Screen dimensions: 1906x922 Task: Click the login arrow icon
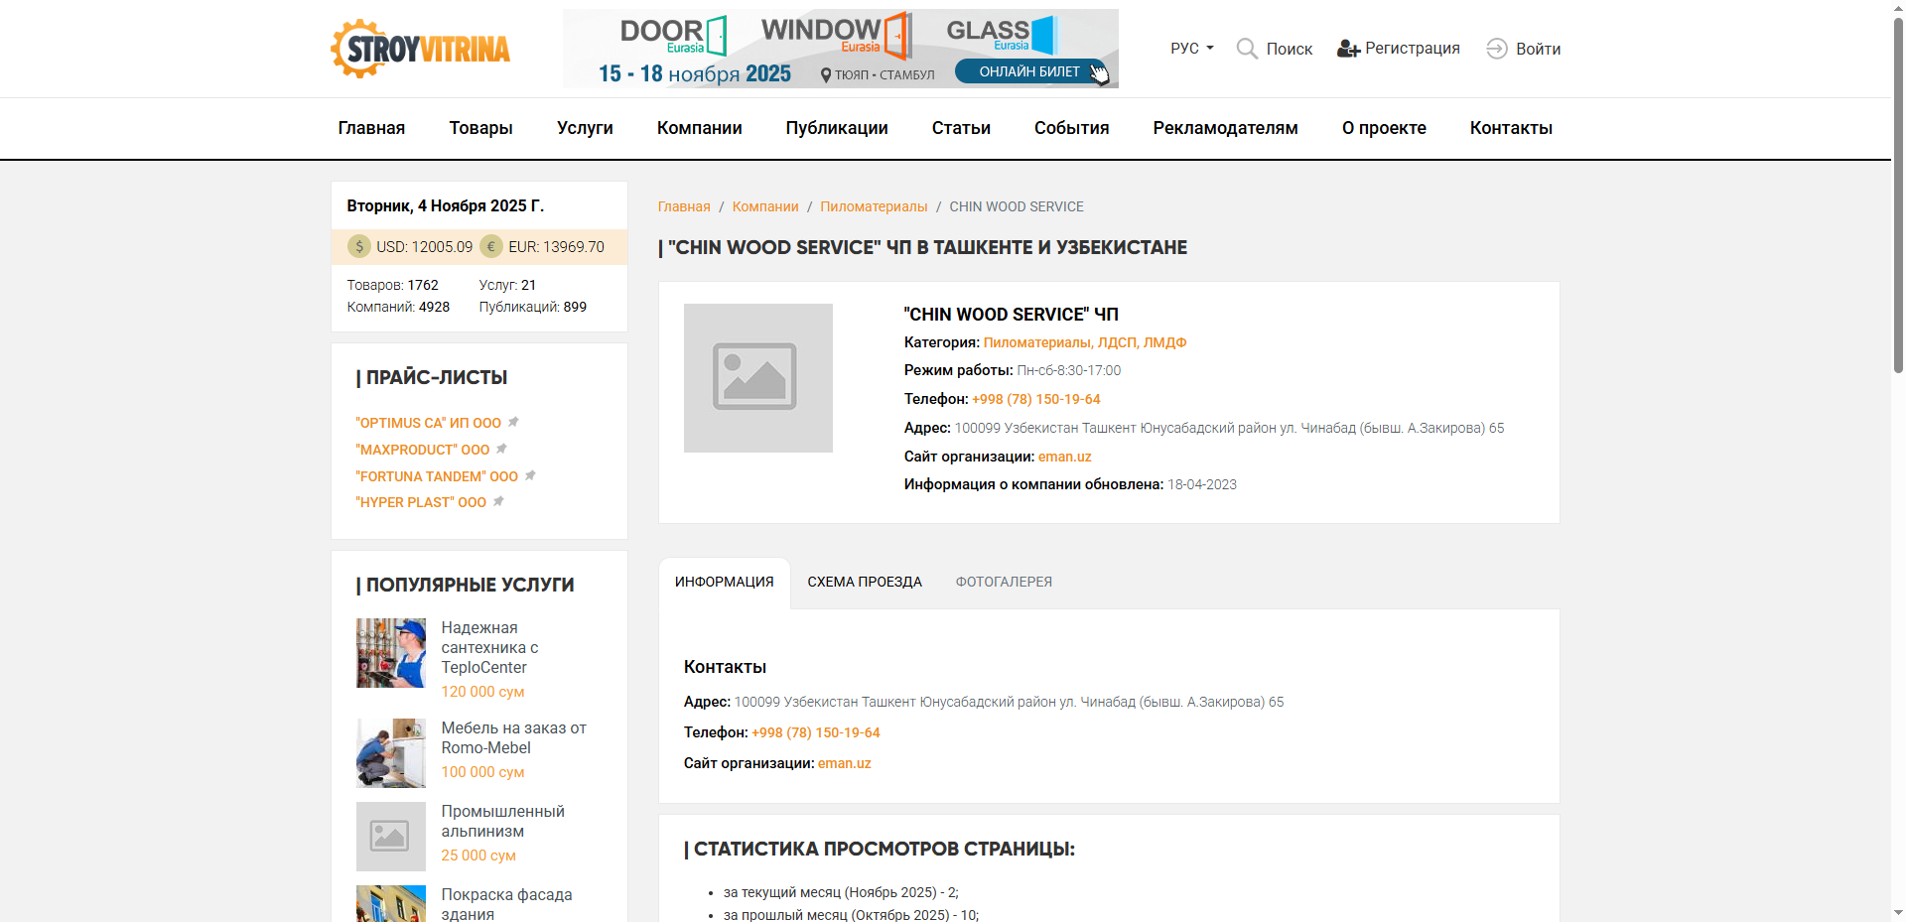click(x=1496, y=49)
